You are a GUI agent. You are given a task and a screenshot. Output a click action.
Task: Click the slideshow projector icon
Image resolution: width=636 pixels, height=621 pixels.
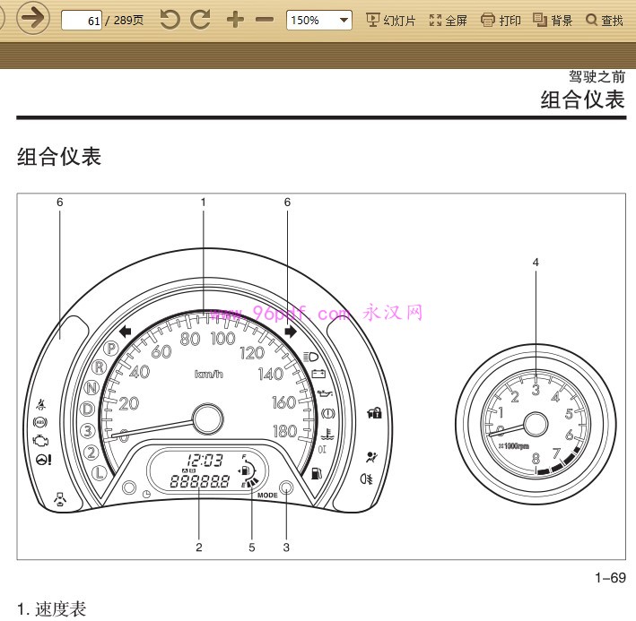point(372,20)
